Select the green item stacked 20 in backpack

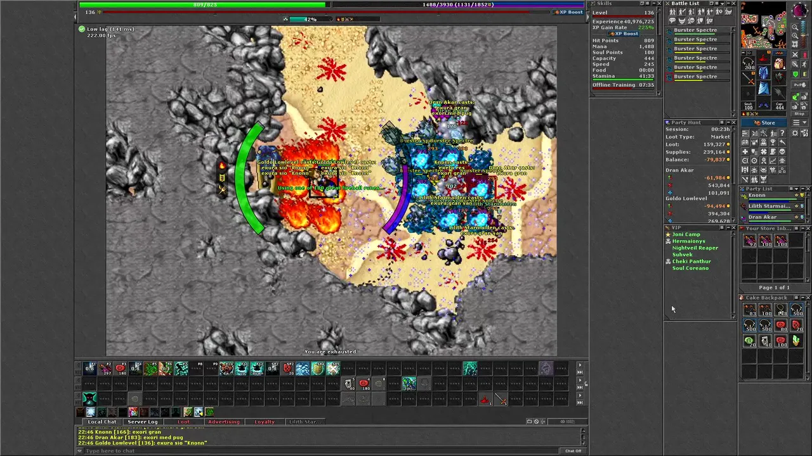pos(749,341)
